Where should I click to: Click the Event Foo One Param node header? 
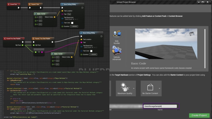14,39
